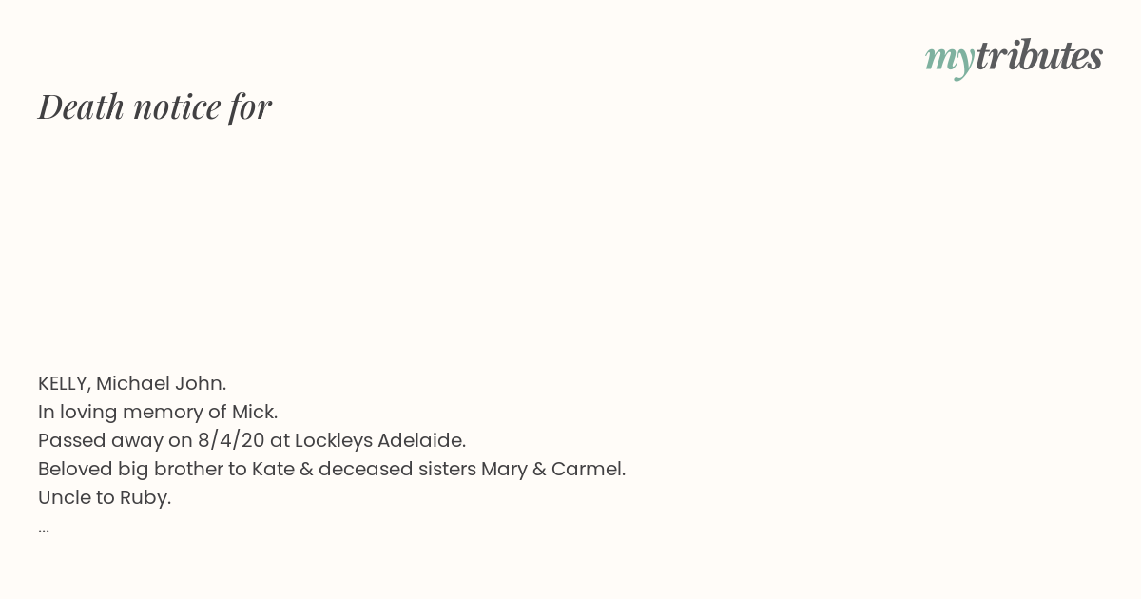Click the "deceased sisters" words
The width and height of the screenshot is (1141, 599).
pos(397,470)
